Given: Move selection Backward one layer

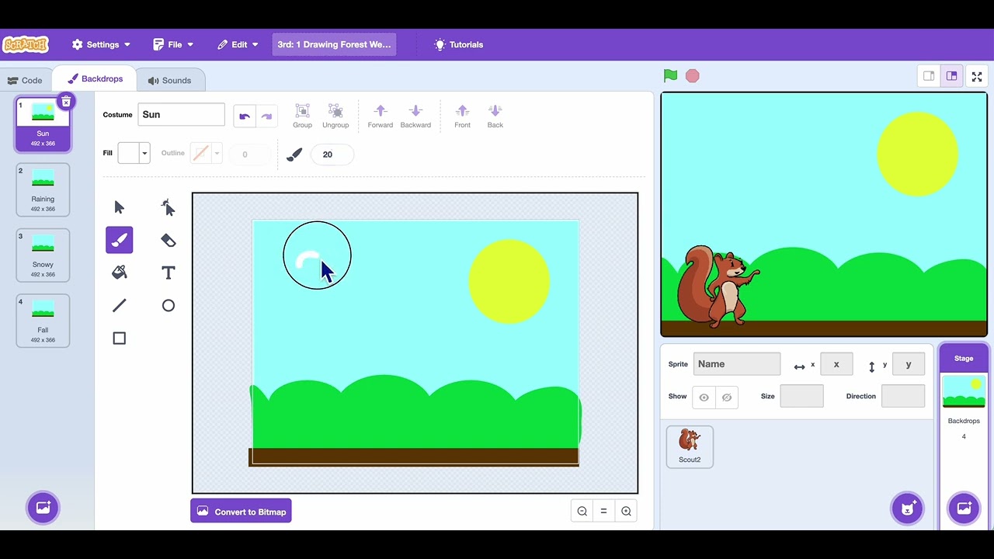Looking at the screenshot, I should (415, 116).
